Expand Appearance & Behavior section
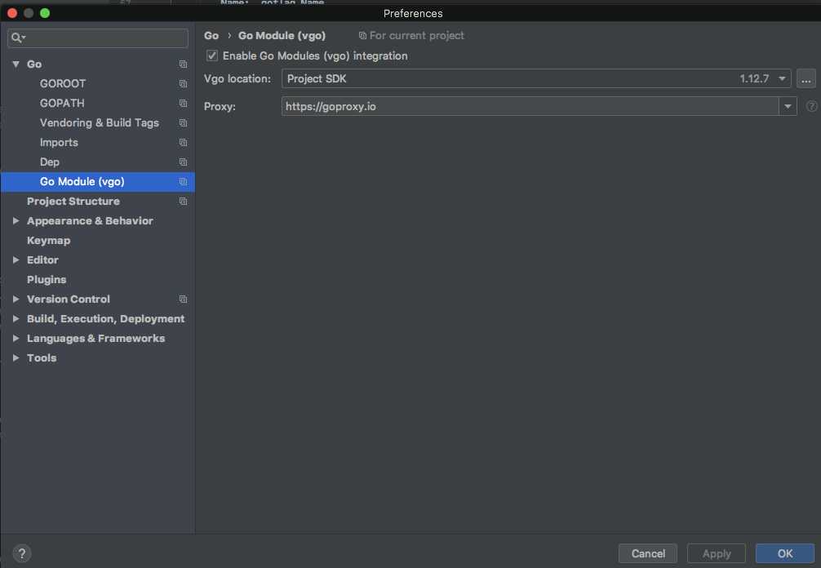This screenshot has height=568, width=821. tap(16, 221)
